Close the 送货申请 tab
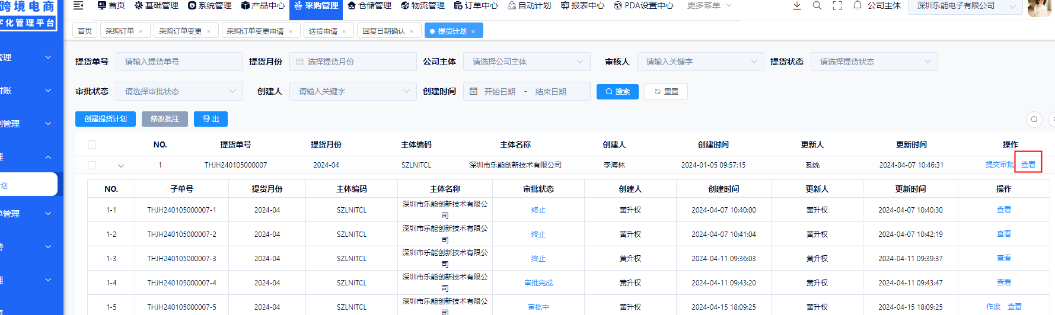The image size is (1055, 315). tap(344, 31)
